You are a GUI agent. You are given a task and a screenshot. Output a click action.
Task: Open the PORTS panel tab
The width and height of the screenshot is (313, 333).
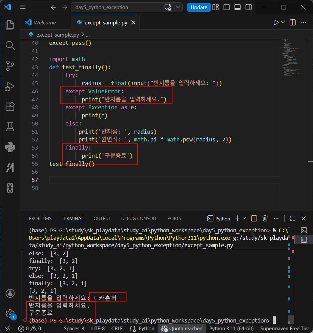coord(174,218)
